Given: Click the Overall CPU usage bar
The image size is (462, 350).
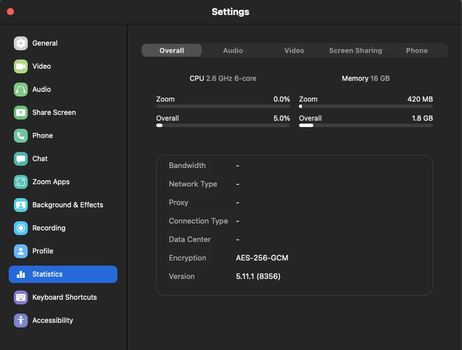Looking at the screenshot, I should pyautogui.click(x=223, y=125).
